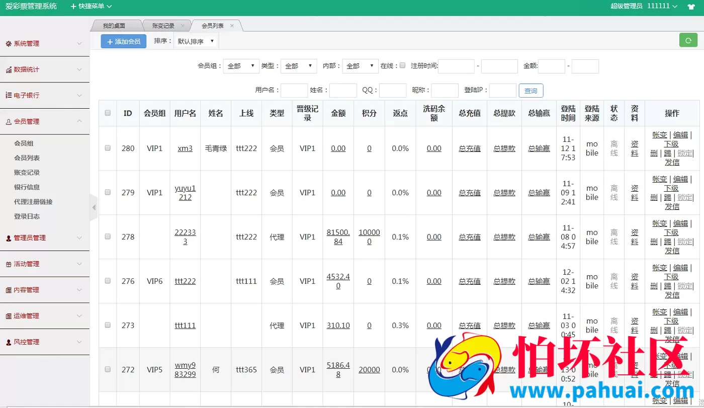Viewport: 704px width, 408px height.
Task: Open 登录日志 in the sidebar submenu
Action: tap(27, 216)
